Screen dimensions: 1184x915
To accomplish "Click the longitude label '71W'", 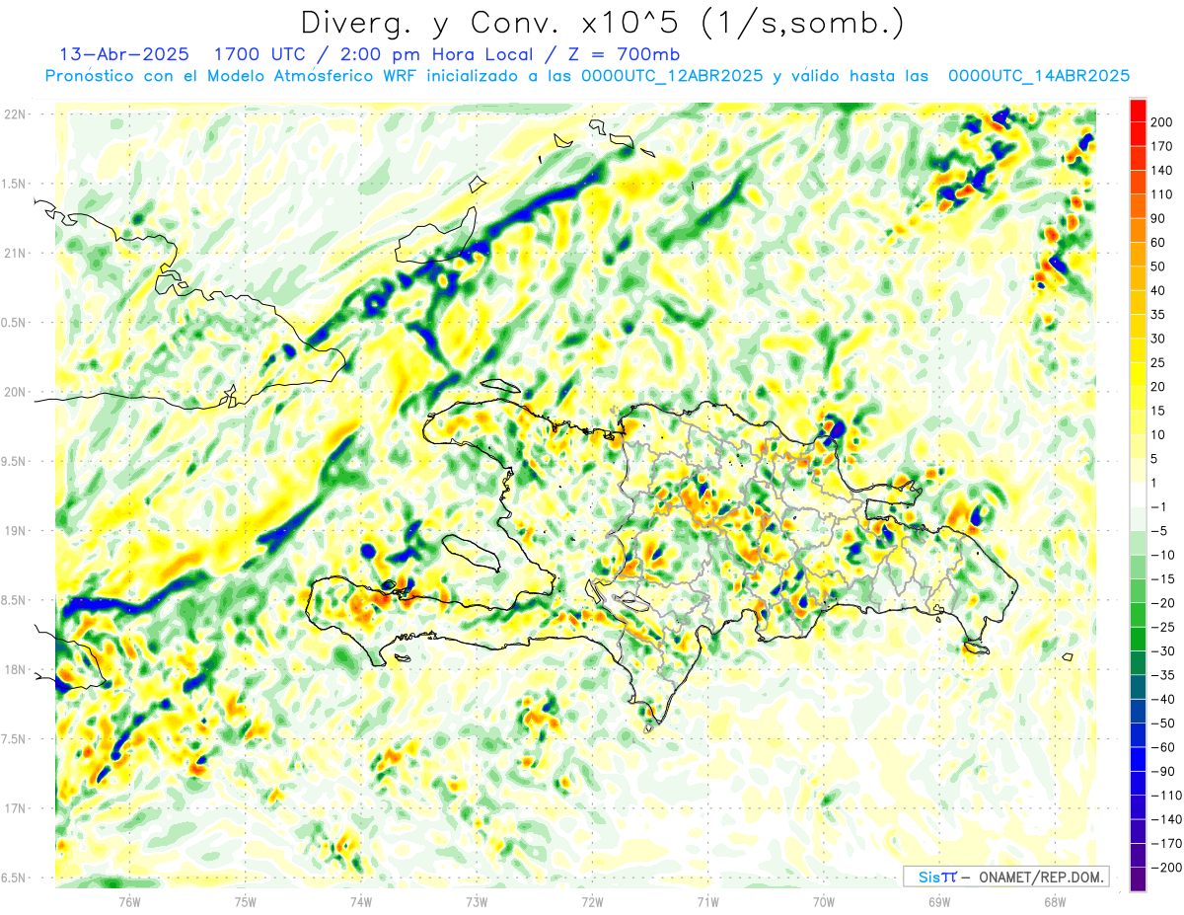I will pyautogui.click(x=707, y=901).
